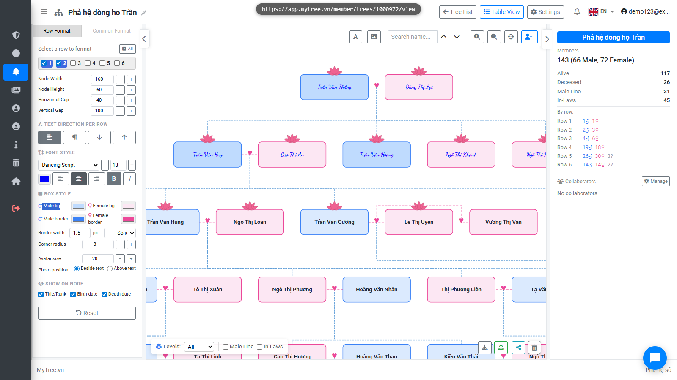The image size is (677, 380).
Task: Open the Settings button
Action: pyautogui.click(x=546, y=12)
